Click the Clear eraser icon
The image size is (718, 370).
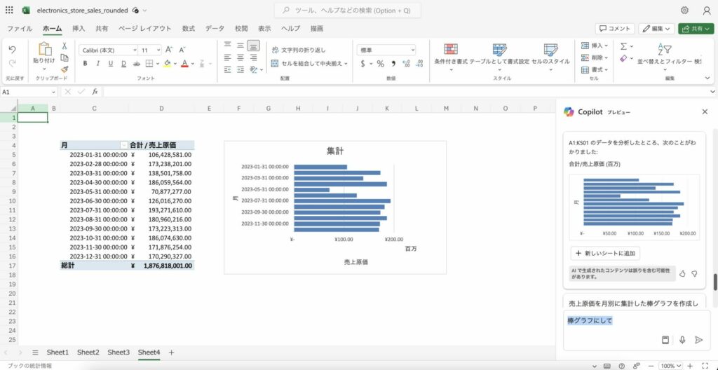click(x=623, y=59)
